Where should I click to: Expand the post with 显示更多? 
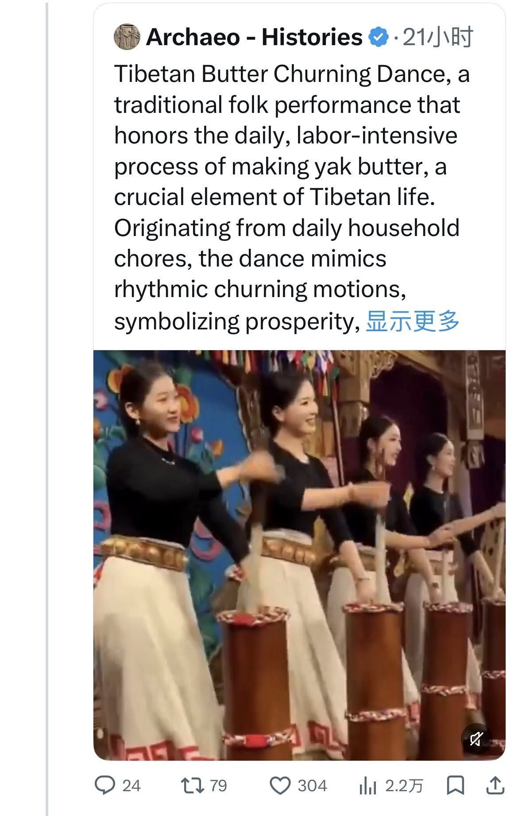pyautogui.click(x=412, y=321)
